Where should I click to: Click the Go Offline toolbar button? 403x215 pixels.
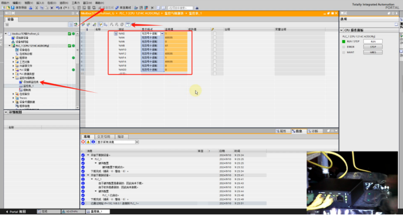(x=123, y=8)
